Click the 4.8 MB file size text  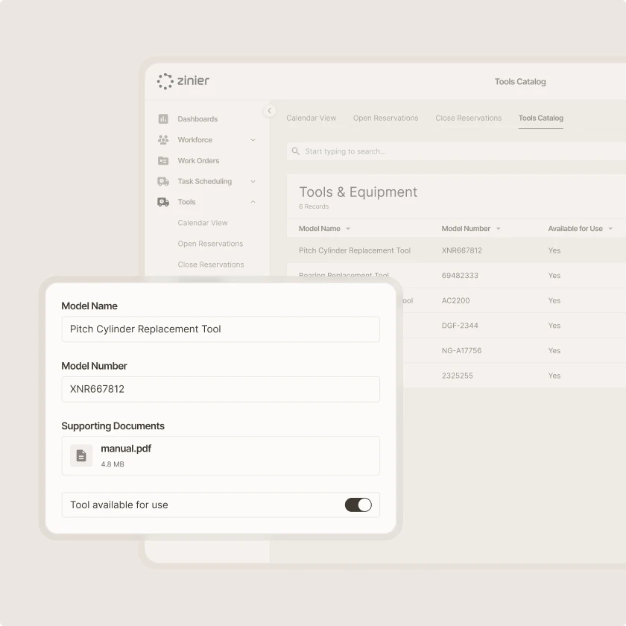[113, 464]
